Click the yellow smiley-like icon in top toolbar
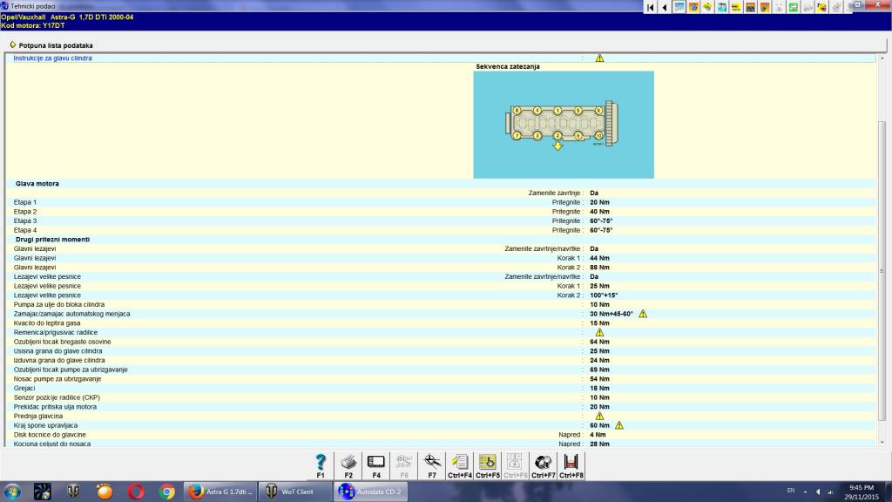 (x=821, y=7)
